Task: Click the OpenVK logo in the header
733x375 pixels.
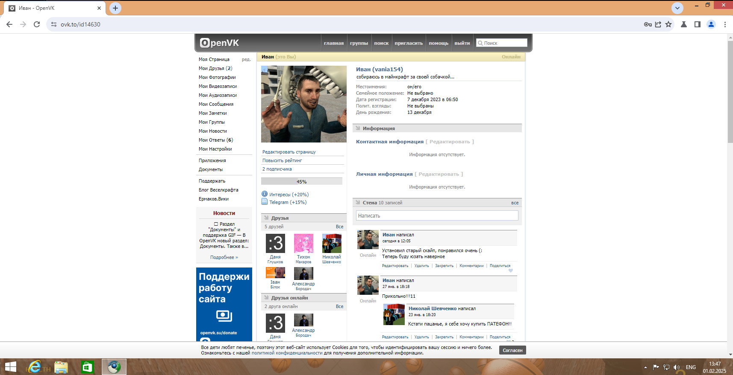Action: 219,43
